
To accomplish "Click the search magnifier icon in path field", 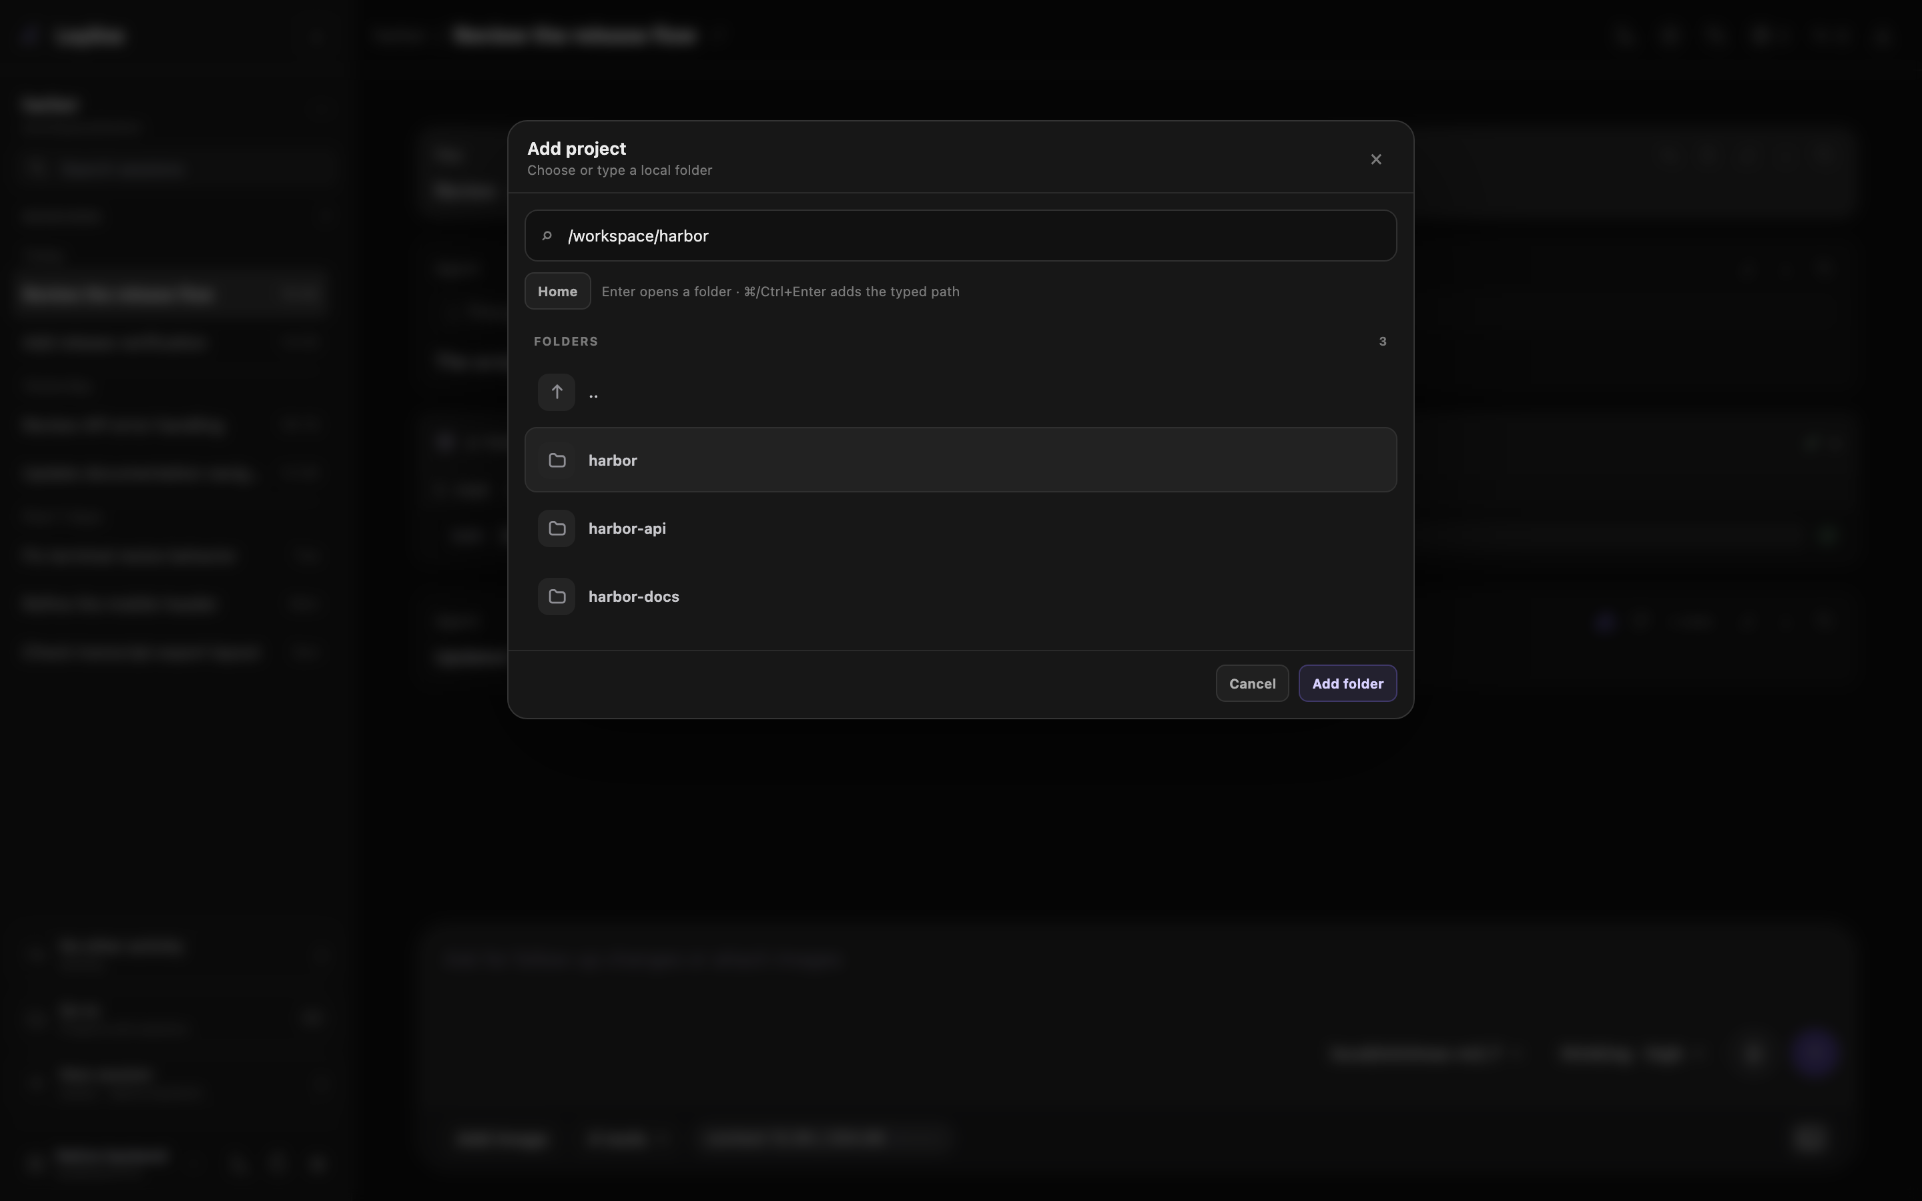I will click(x=547, y=236).
